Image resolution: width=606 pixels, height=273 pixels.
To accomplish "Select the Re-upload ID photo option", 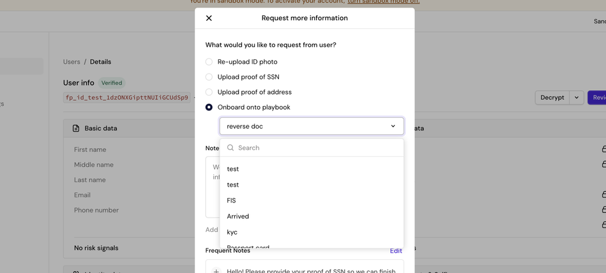I will [x=209, y=62].
